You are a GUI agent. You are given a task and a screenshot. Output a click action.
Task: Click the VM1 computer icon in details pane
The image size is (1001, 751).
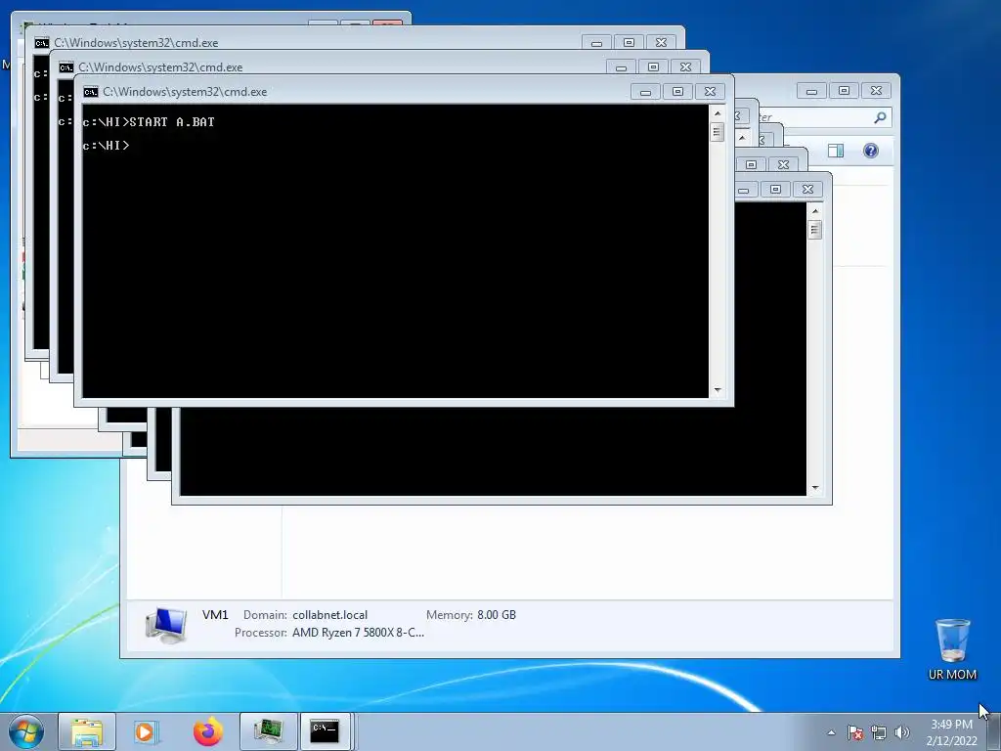point(166,624)
